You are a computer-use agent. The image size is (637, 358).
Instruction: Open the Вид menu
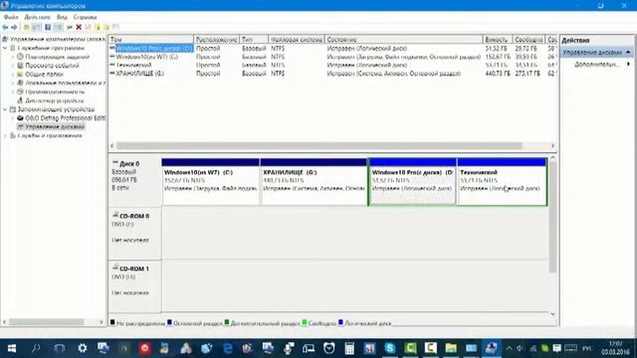point(62,17)
